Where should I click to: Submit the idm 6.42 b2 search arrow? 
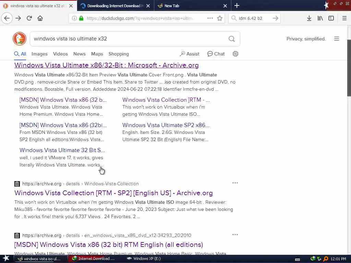click(276, 18)
